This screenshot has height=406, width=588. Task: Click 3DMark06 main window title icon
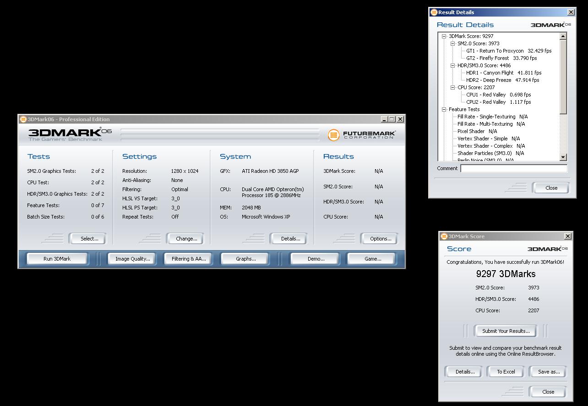click(x=23, y=119)
